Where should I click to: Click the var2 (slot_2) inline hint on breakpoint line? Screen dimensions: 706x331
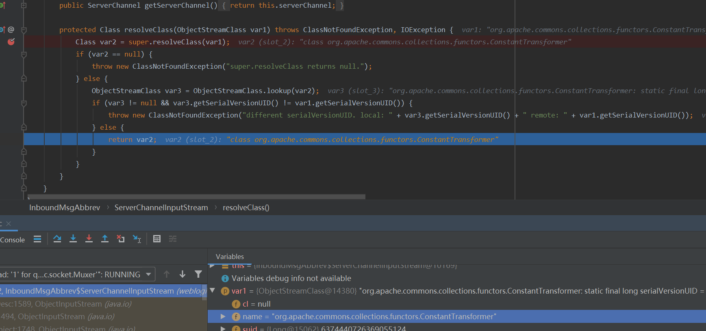404,42
